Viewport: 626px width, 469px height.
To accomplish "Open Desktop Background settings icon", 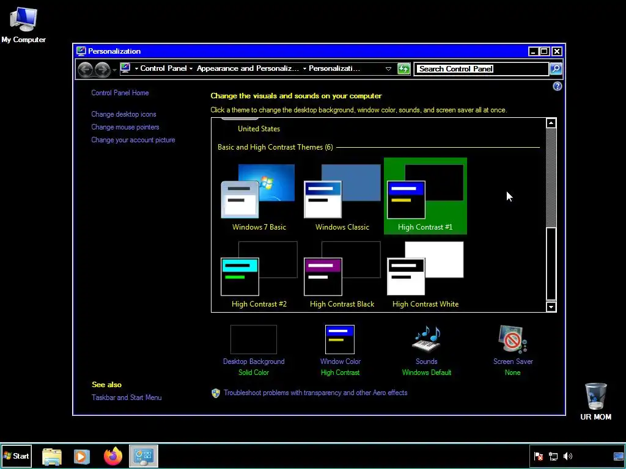I will [254, 340].
